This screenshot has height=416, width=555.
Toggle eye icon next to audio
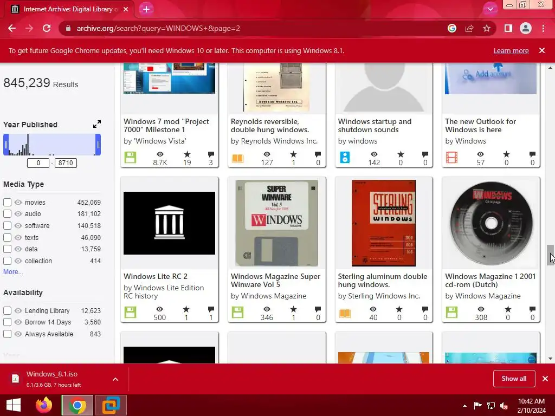coord(18,213)
